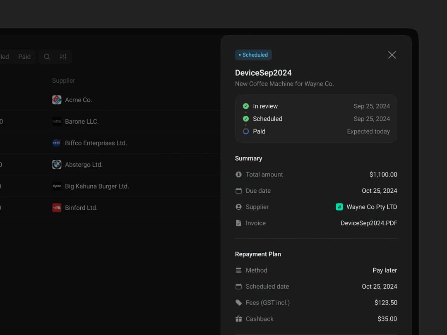Click the Barone LLC. supplier logo
This screenshot has width=447, height=335.
57,122
